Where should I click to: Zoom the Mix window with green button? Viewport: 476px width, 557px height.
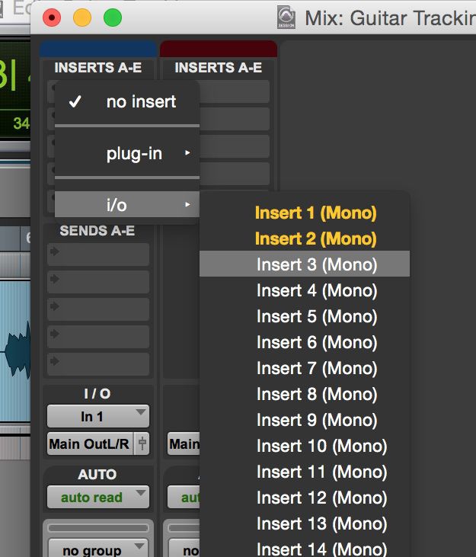click(113, 18)
